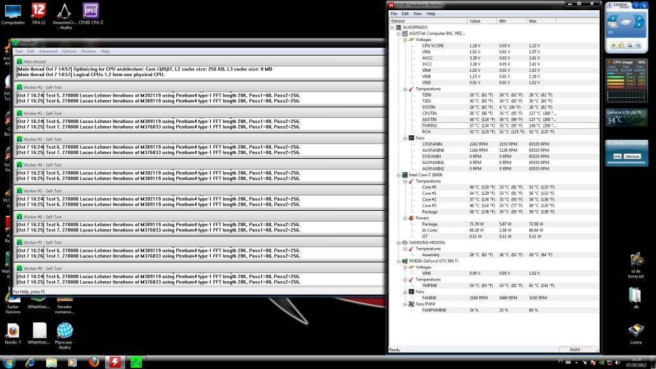656x369 pixels.
Task: Launch Internet Explorer from the taskbar
Action: click(30, 363)
